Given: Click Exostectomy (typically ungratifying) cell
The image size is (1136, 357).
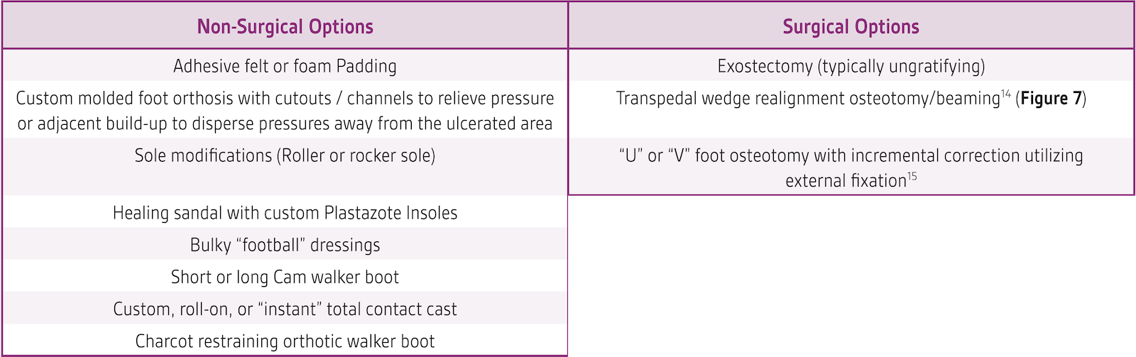Looking at the screenshot, I should [851, 65].
